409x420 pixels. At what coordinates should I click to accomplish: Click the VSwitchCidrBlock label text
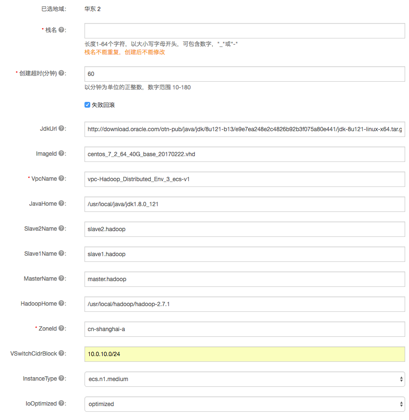[34, 354]
